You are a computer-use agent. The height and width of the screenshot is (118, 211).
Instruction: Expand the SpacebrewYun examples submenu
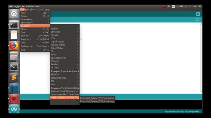point(65,58)
